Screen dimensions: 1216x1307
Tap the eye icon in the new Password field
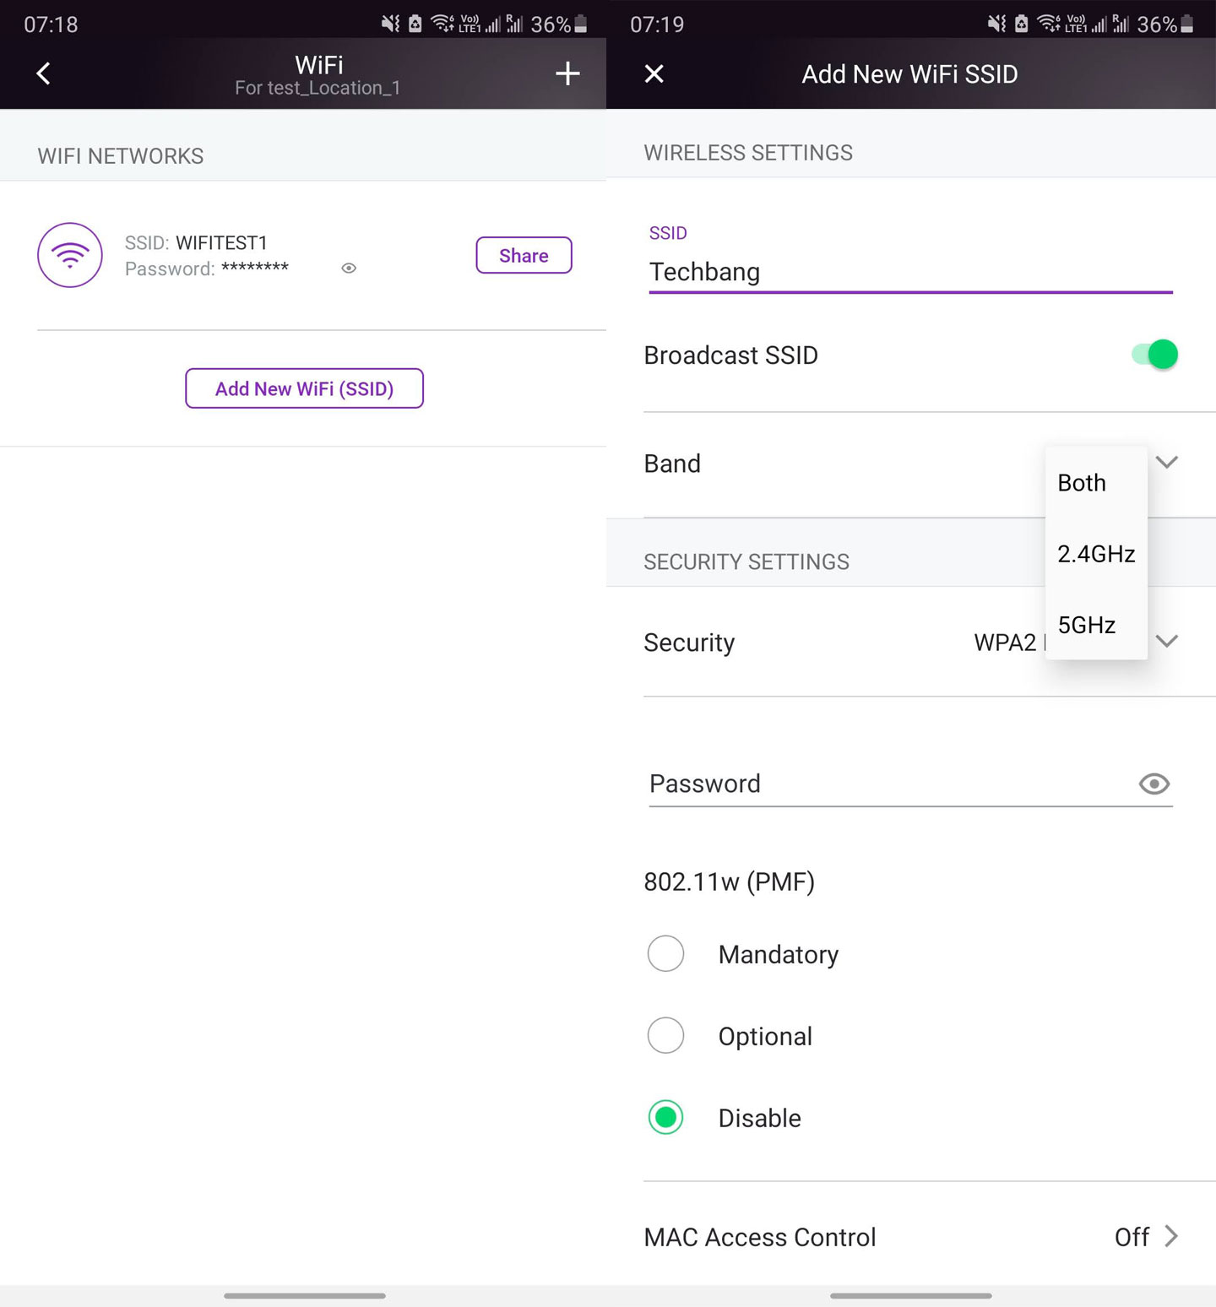(1154, 784)
